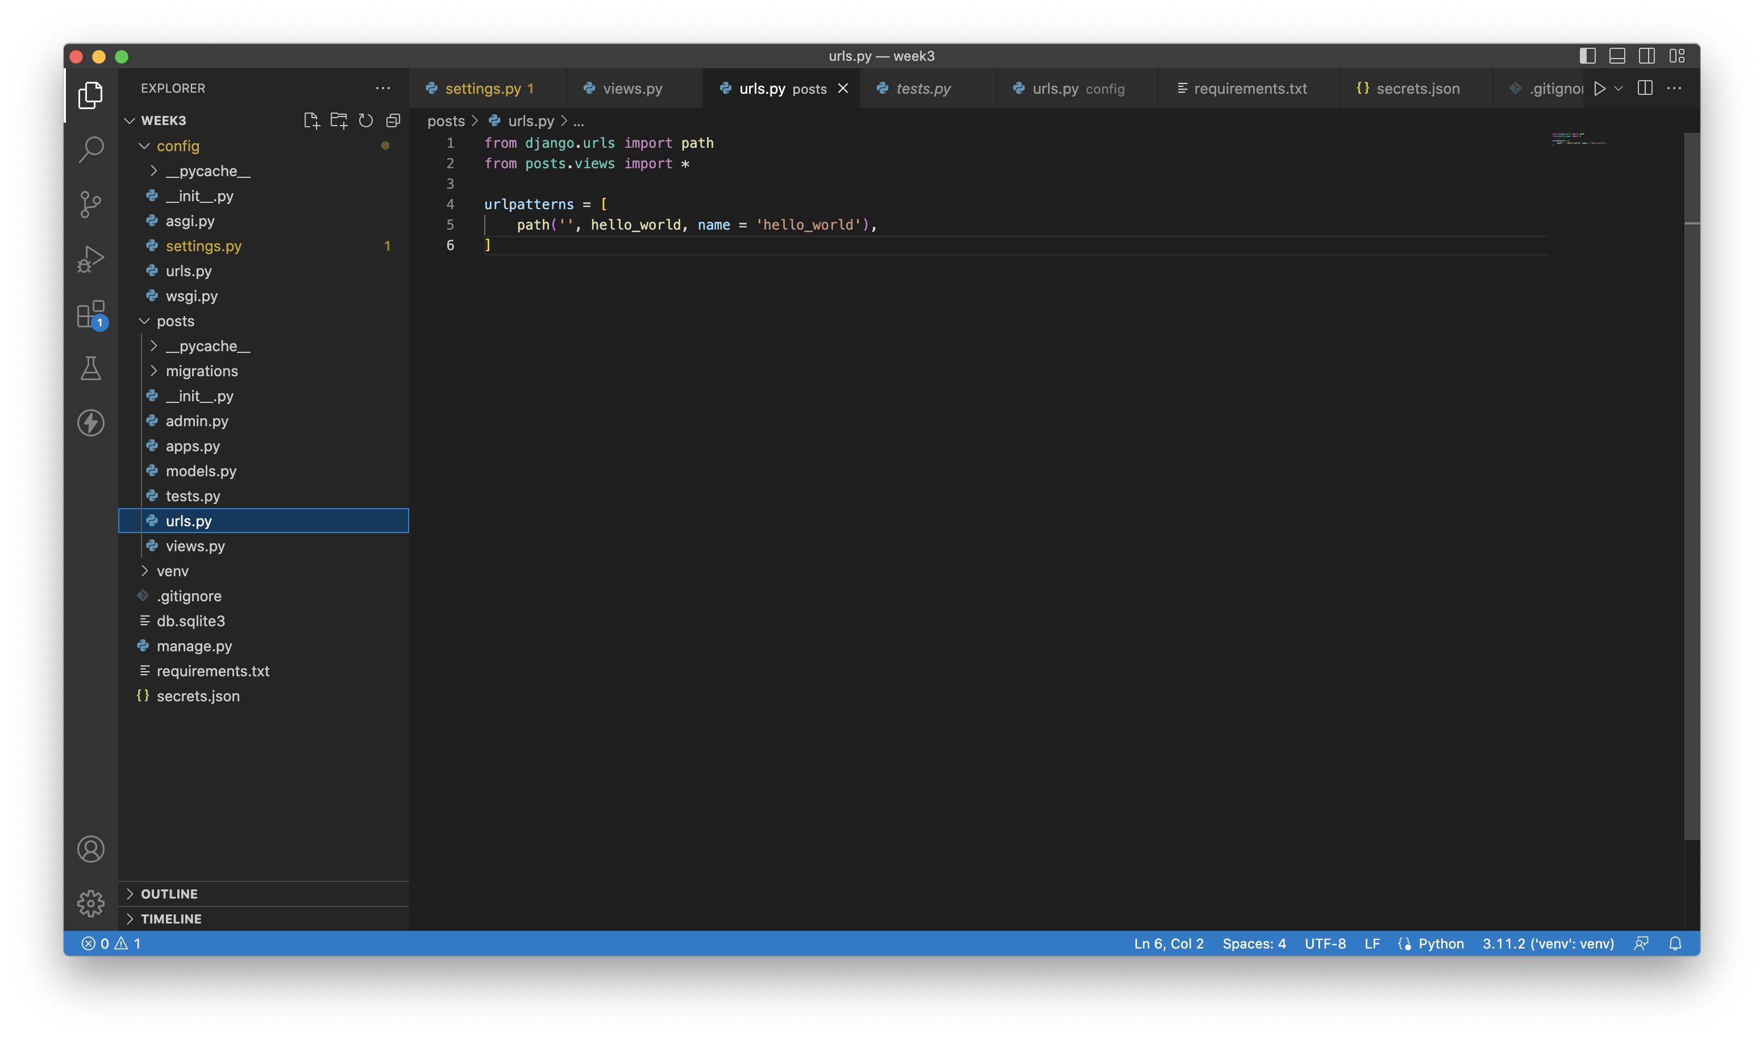Open Source Control view icon
This screenshot has width=1764, height=1040.
[x=90, y=204]
